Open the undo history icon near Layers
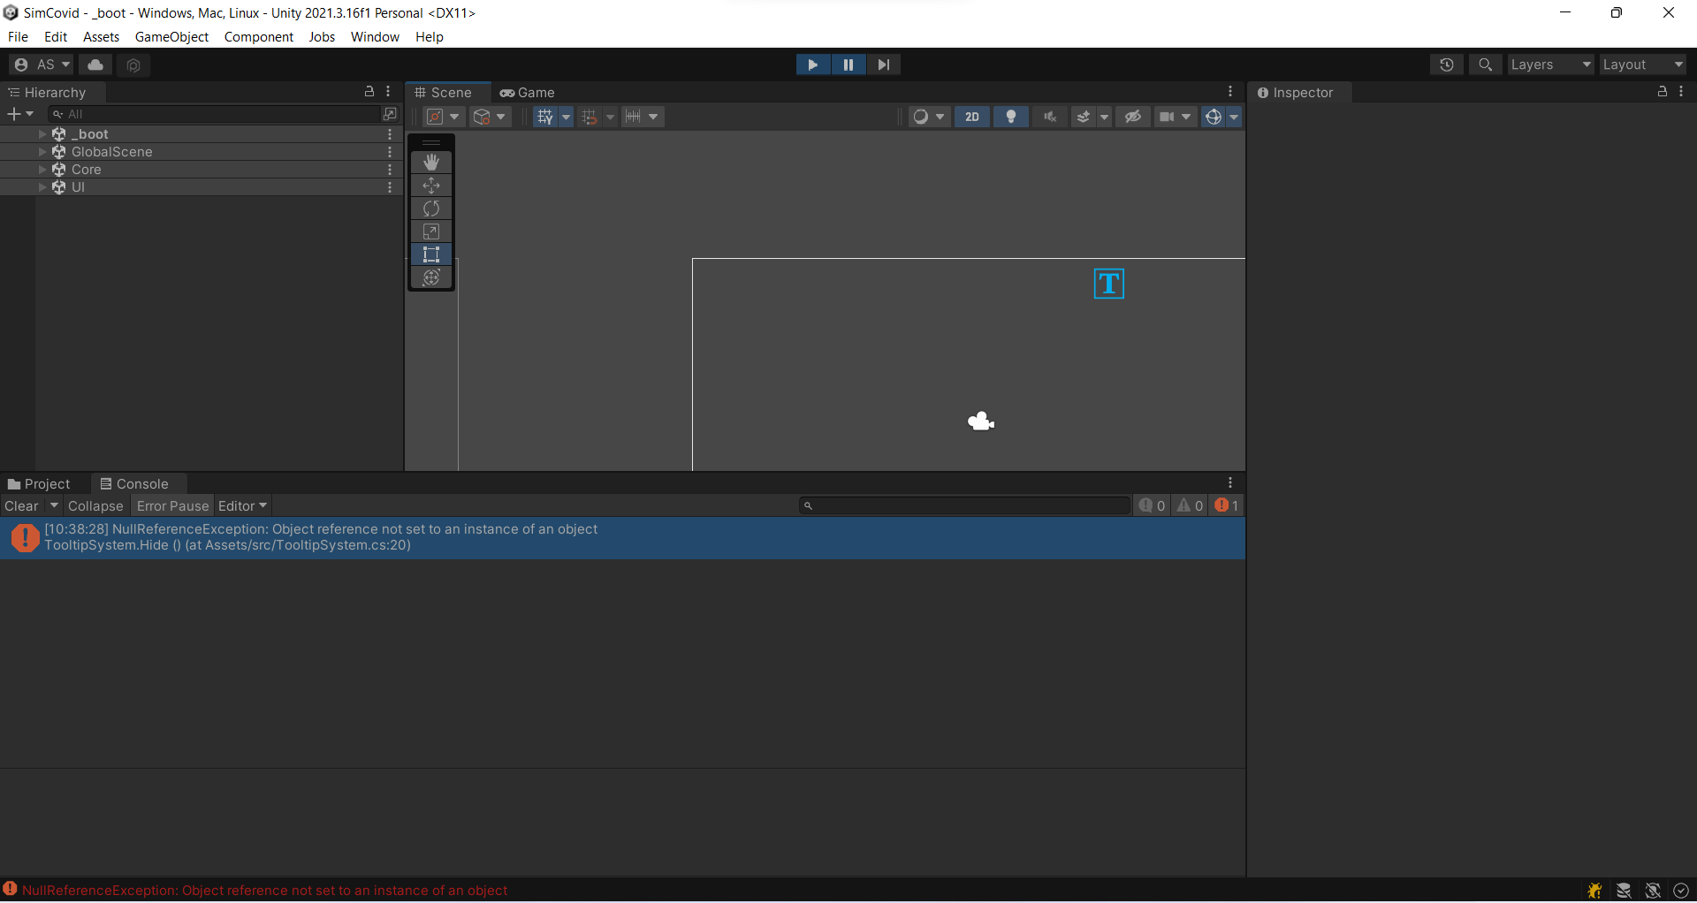 [1447, 64]
